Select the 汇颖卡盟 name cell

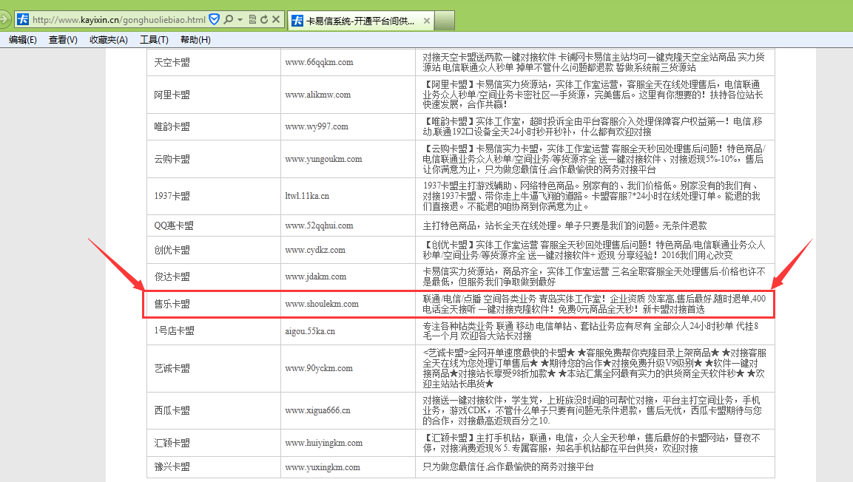coord(214,443)
